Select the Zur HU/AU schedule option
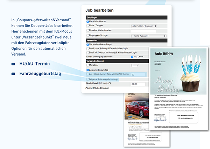The height and width of the screenshot is (149, 210). click(87, 74)
